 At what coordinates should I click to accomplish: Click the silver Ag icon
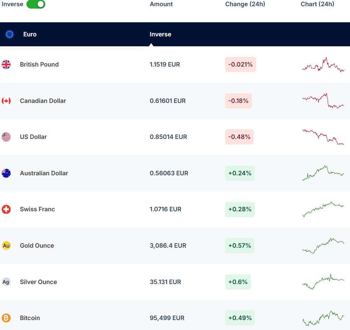6,282
